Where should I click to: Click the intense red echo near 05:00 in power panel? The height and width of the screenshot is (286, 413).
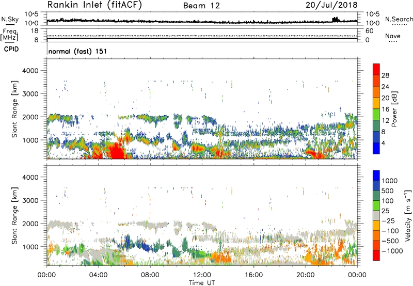117,151
